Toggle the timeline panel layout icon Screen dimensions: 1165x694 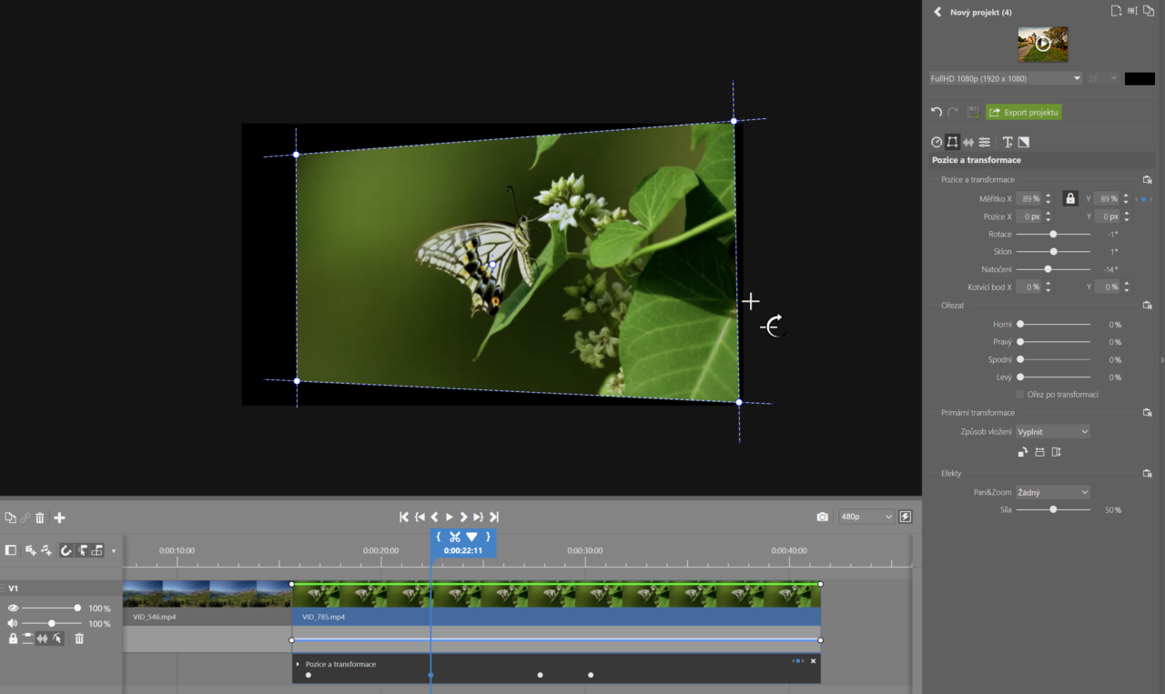click(11, 550)
